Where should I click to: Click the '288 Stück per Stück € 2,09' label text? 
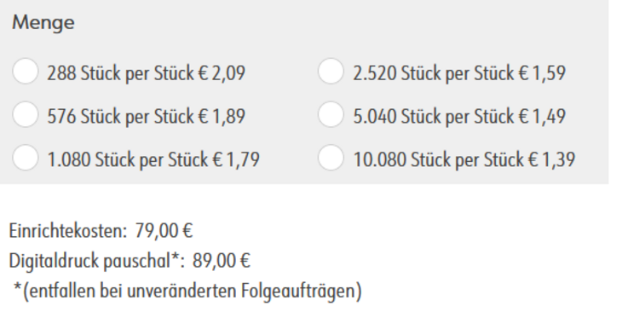tap(147, 73)
